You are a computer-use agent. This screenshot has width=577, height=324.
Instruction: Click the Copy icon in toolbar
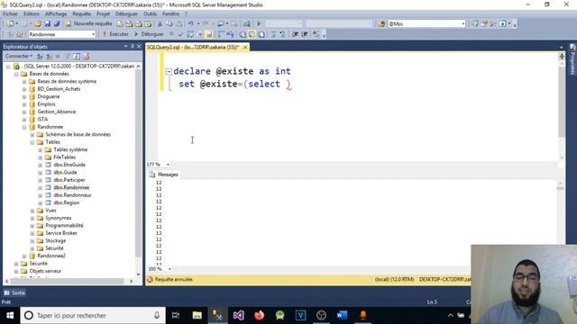click(169, 23)
